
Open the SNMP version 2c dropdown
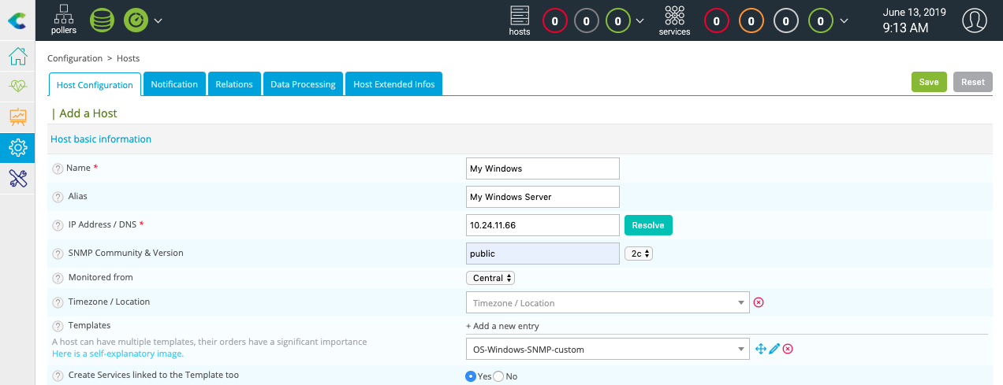(638, 254)
